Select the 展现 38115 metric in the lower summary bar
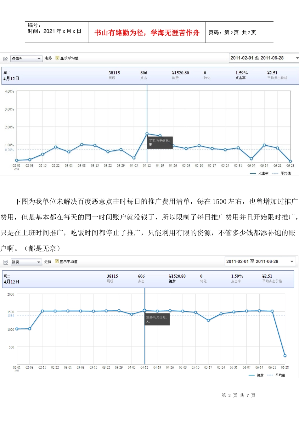Image resolution: width=299 pixels, height=423 pixels. click(112, 279)
